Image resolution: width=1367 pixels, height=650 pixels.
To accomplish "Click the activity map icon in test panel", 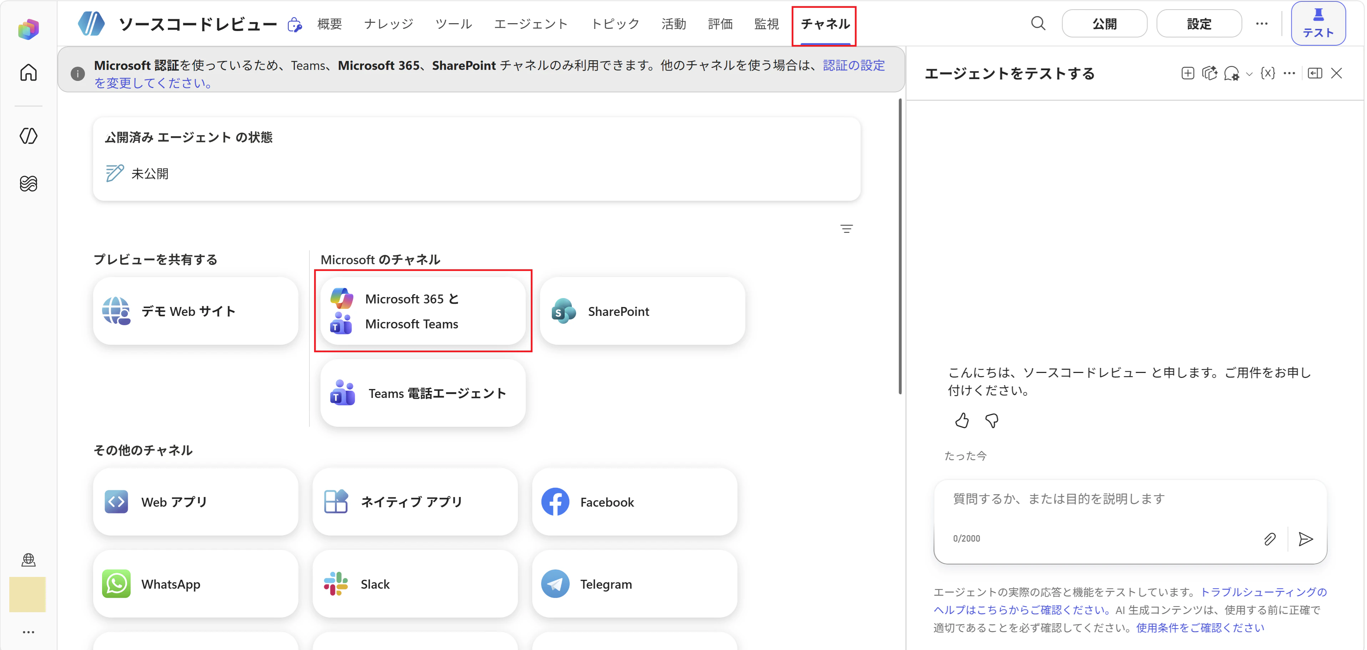I will [x=1209, y=73].
